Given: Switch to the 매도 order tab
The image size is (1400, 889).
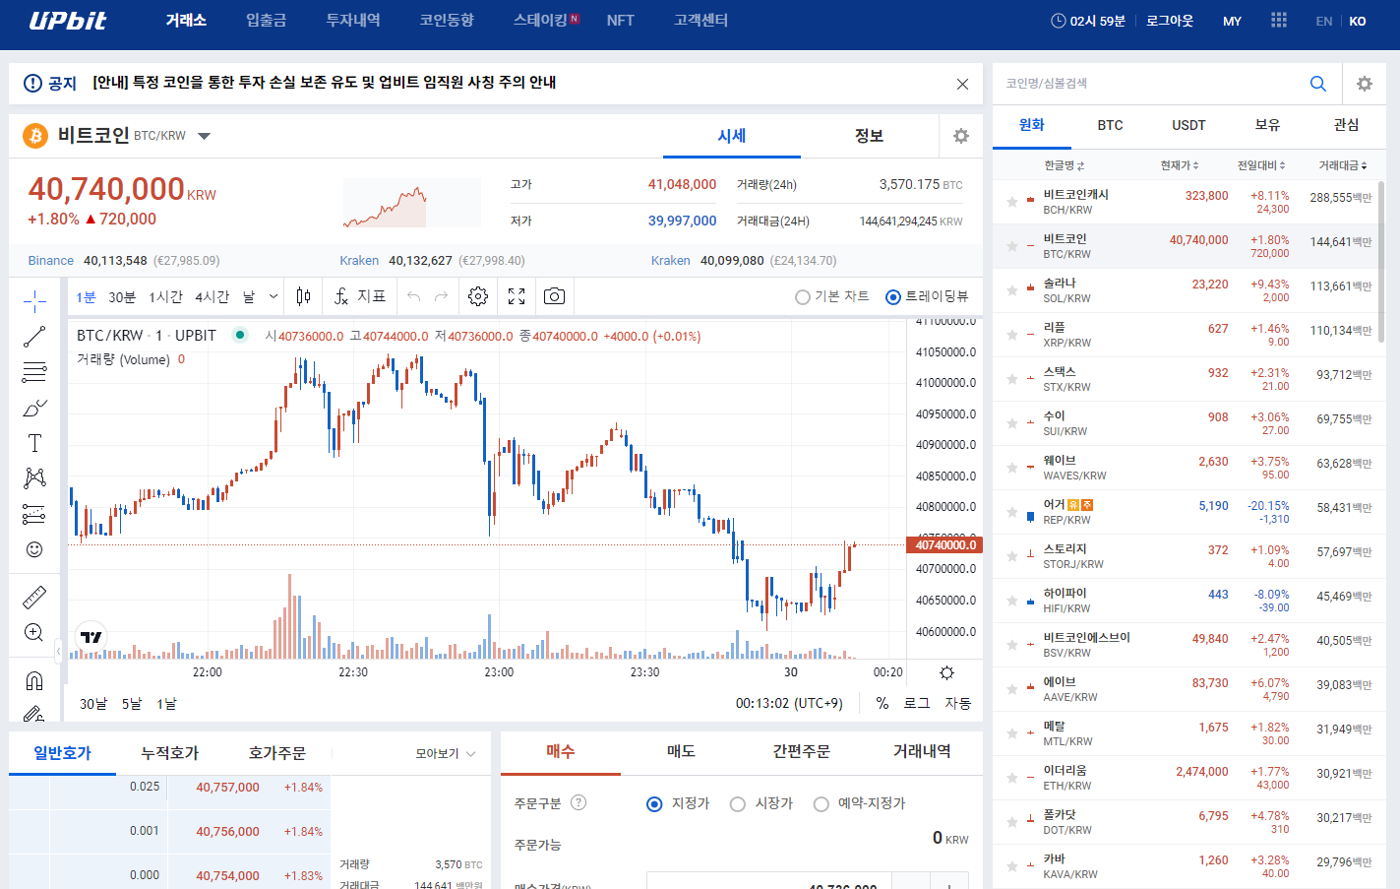Looking at the screenshot, I should coord(681,751).
